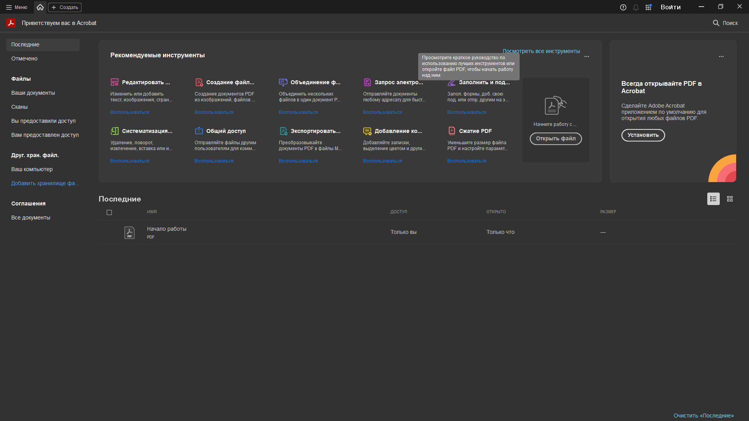749x421 pixels.
Task: Open the default PDF card ellipsis menu
Action: [721, 57]
